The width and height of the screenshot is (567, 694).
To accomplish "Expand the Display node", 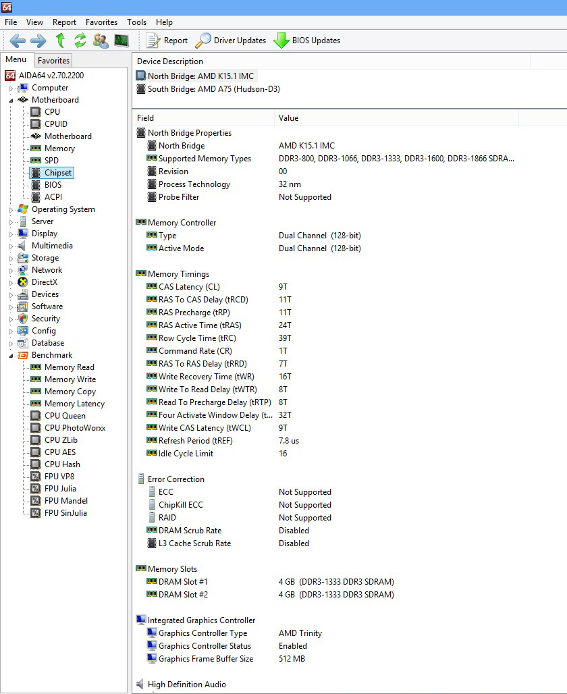I will [x=11, y=234].
